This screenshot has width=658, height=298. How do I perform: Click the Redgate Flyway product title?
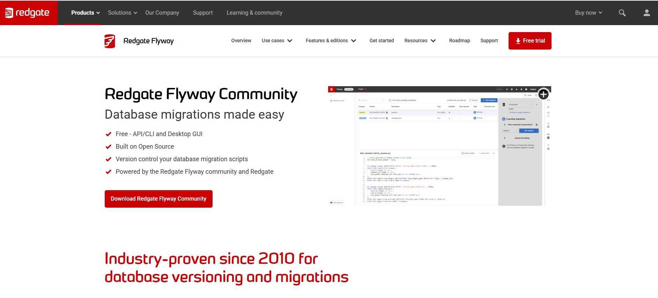pyautogui.click(x=148, y=41)
